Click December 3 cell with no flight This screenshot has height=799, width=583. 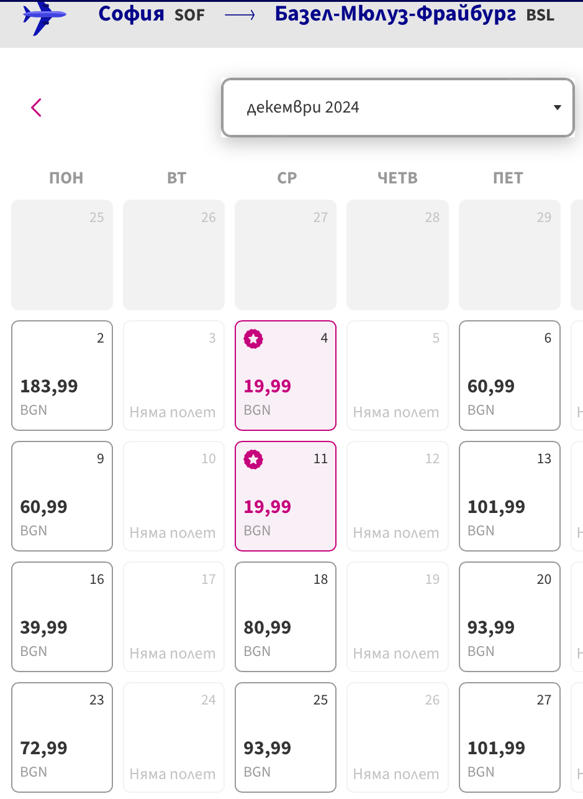coord(174,376)
